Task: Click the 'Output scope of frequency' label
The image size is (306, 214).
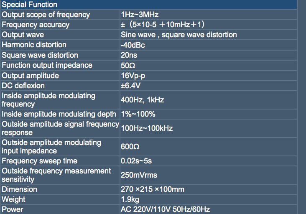Action: pos(46,15)
